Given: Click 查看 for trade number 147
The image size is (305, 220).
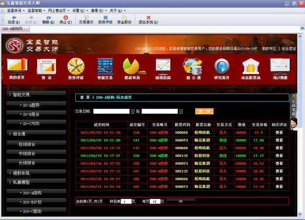Looking at the screenshot, I should pos(279,140).
